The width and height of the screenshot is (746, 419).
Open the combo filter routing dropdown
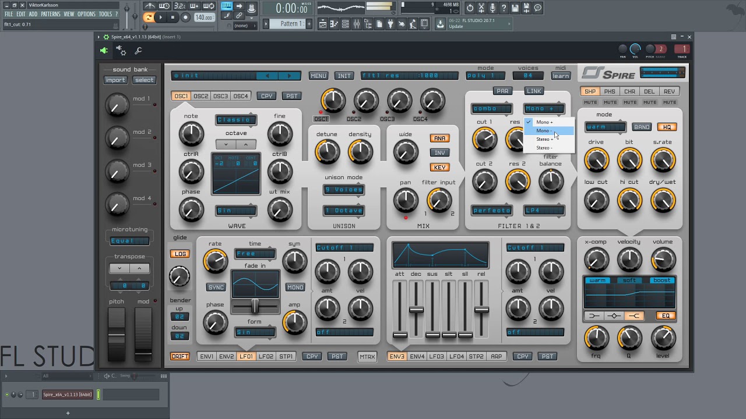tap(492, 108)
